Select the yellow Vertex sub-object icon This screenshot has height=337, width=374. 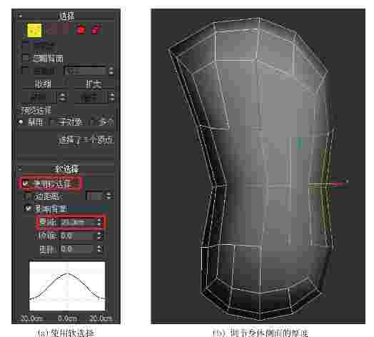point(34,30)
